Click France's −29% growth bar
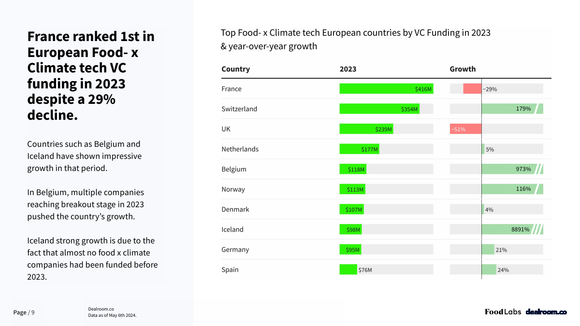The height and width of the screenshot is (326, 580). click(x=472, y=89)
